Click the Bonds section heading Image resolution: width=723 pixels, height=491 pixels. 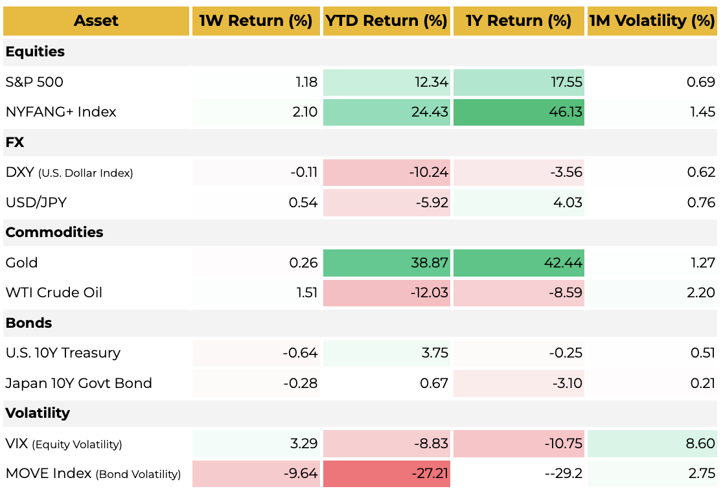coord(29,323)
